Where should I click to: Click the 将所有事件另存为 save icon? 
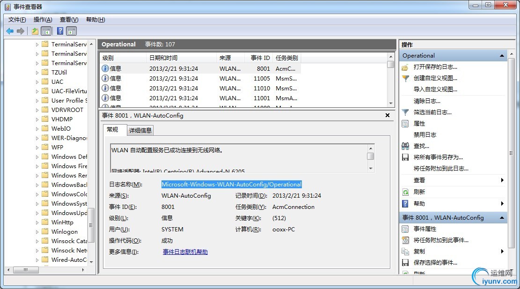(x=405, y=157)
